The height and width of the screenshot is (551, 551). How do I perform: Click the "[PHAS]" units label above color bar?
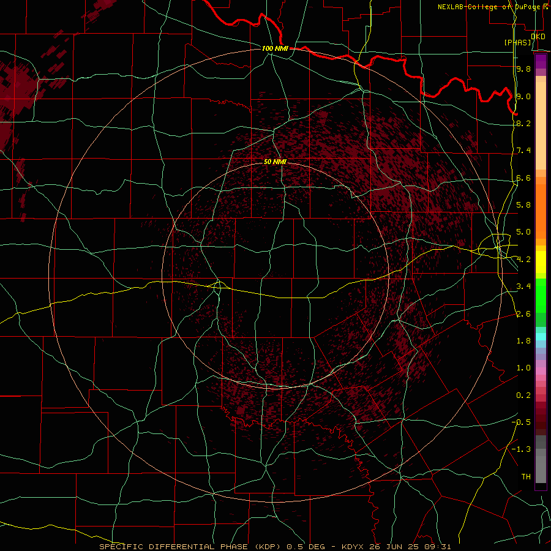517,42
